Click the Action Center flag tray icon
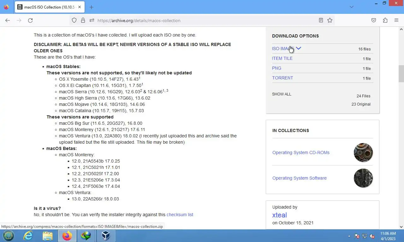The width and height of the screenshot is (404, 242). [x=357, y=236]
